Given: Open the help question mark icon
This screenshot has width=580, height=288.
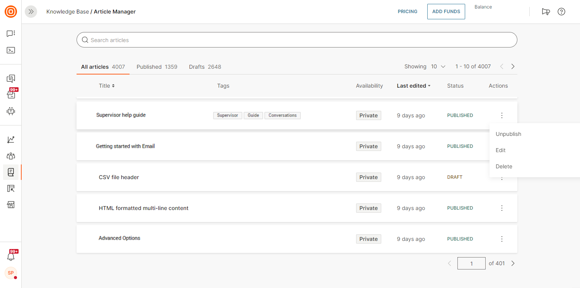Looking at the screenshot, I should pos(561,12).
